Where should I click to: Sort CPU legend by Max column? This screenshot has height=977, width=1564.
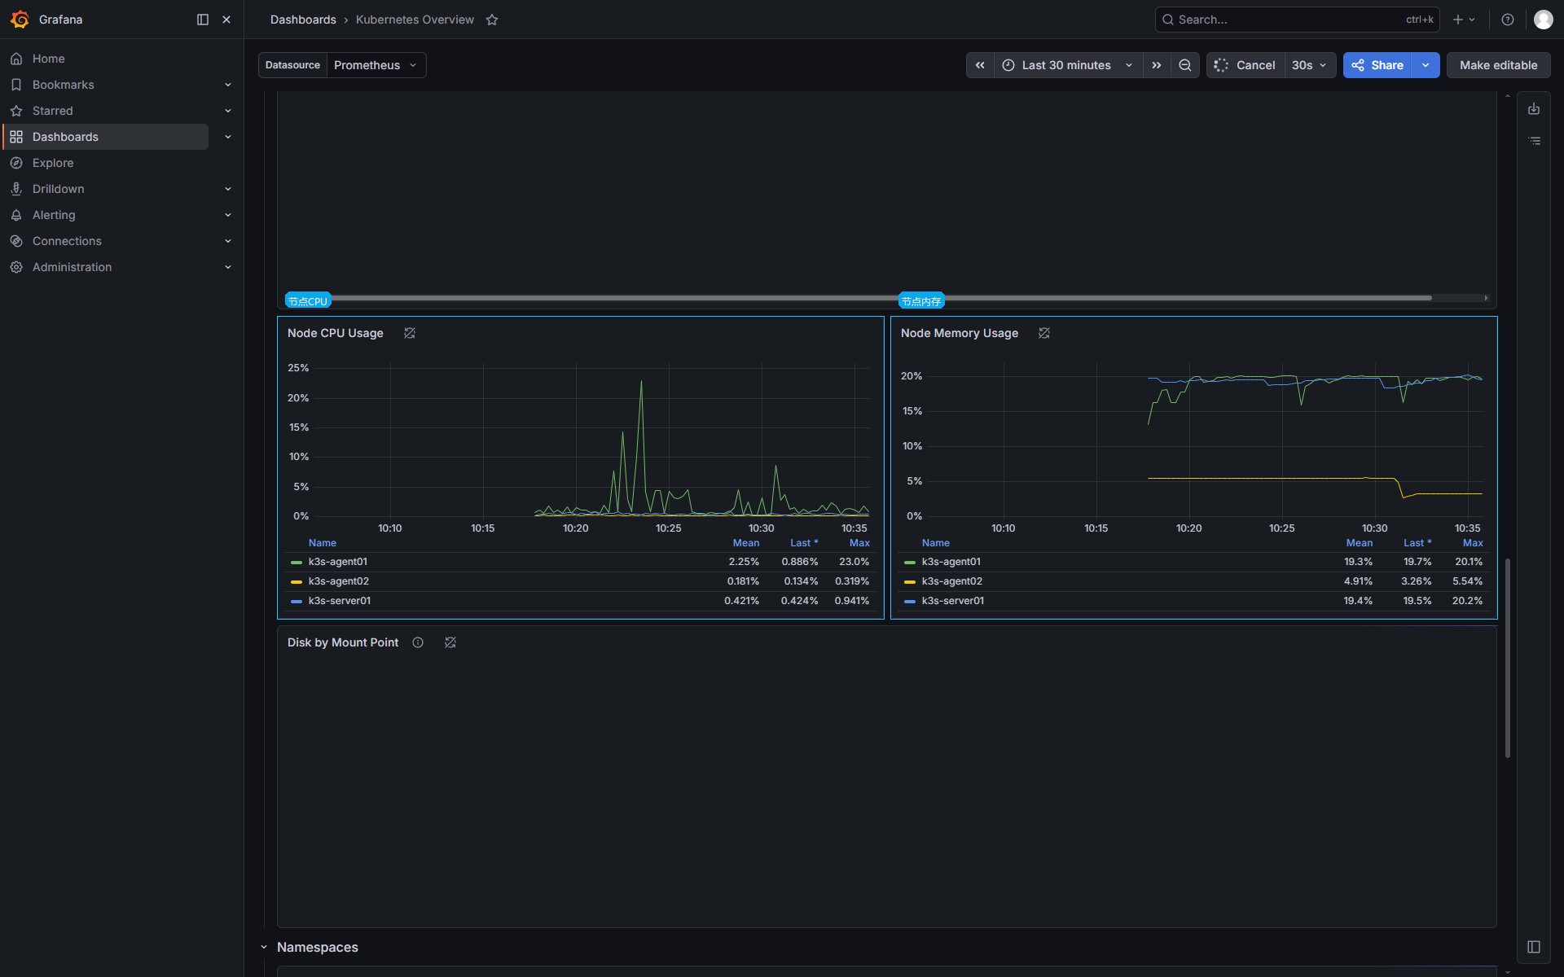(x=859, y=543)
